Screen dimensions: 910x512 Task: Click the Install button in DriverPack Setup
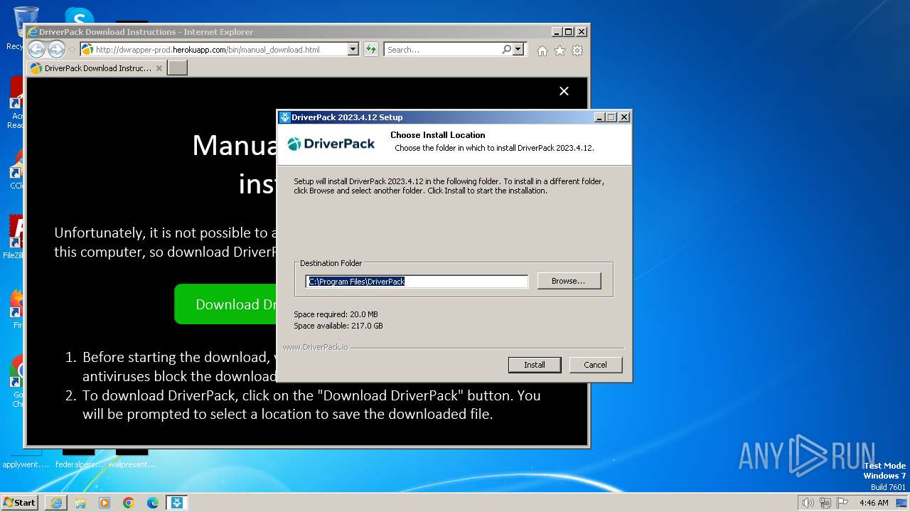(535, 365)
